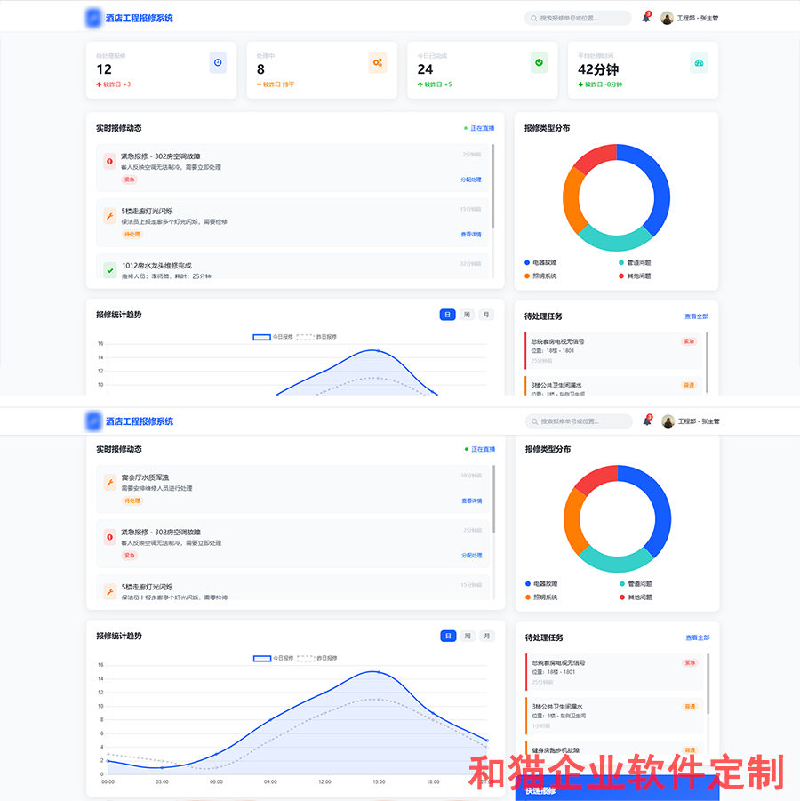This screenshot has width=800, height=801.
Task: Open the 工程部 - 张主管 user menu in upper header
Action: pyautogui.click(x=691, y=18)
